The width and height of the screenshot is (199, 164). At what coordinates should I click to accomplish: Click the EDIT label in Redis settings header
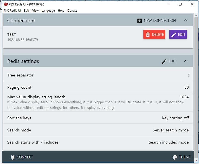(172, 61)
